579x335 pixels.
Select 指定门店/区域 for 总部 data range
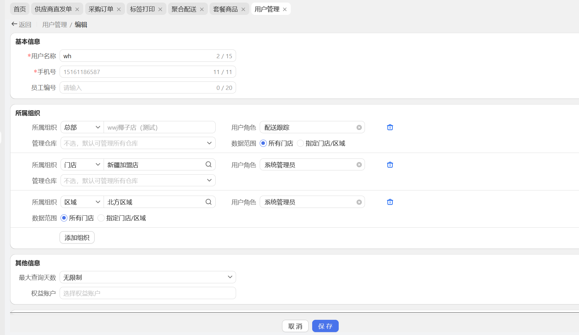[301, 143]
